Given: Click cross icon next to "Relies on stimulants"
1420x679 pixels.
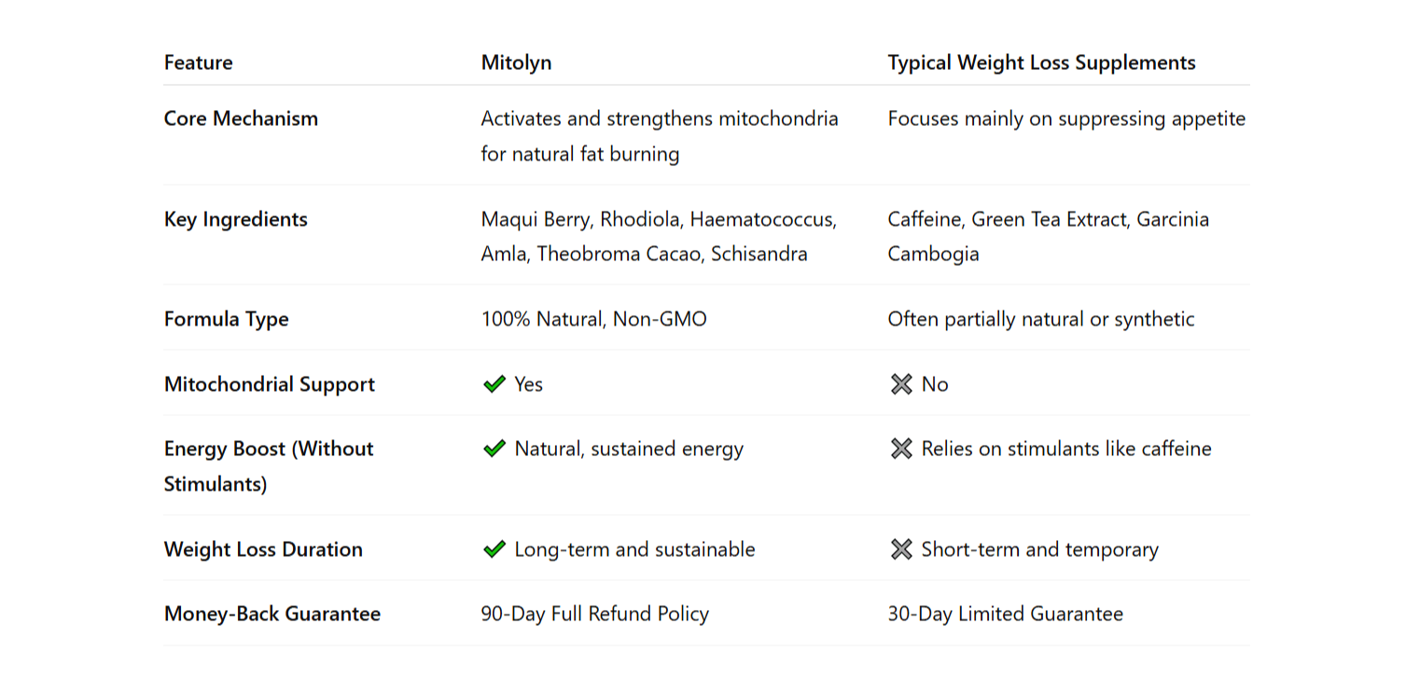Looking at the screenshot, I should coord(900,449).
